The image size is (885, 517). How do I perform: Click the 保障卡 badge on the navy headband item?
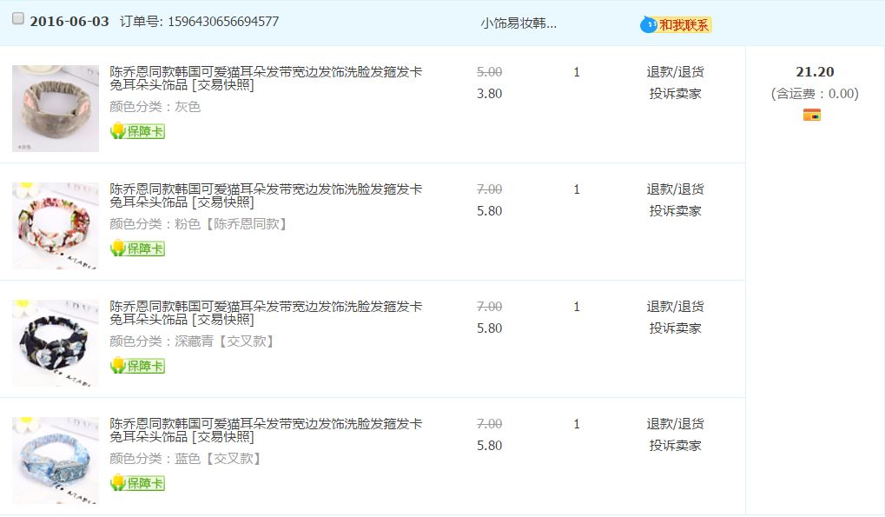[x=138, y=366]
